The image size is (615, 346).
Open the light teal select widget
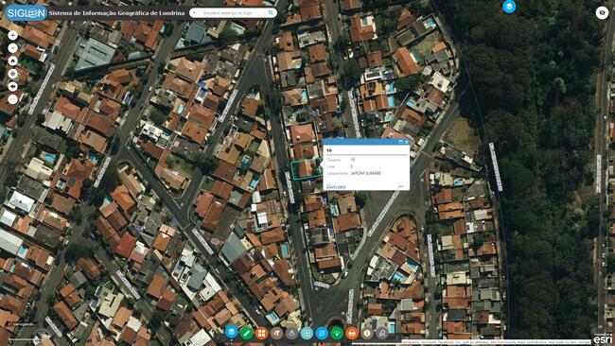point(307,333)
